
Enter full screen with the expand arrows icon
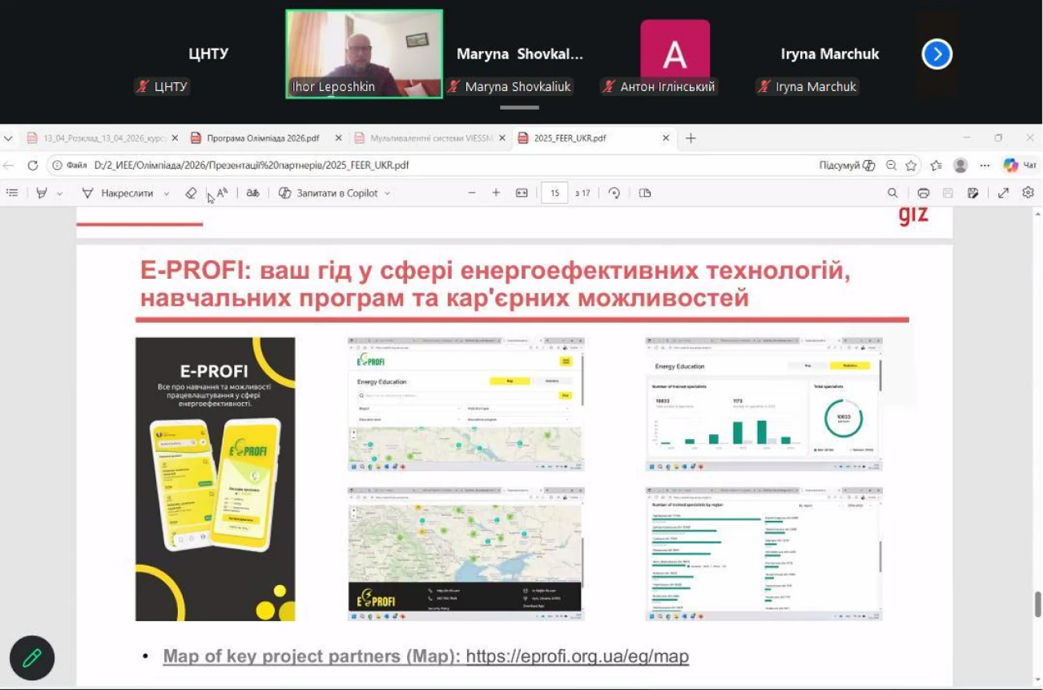tap(1003, 193)
